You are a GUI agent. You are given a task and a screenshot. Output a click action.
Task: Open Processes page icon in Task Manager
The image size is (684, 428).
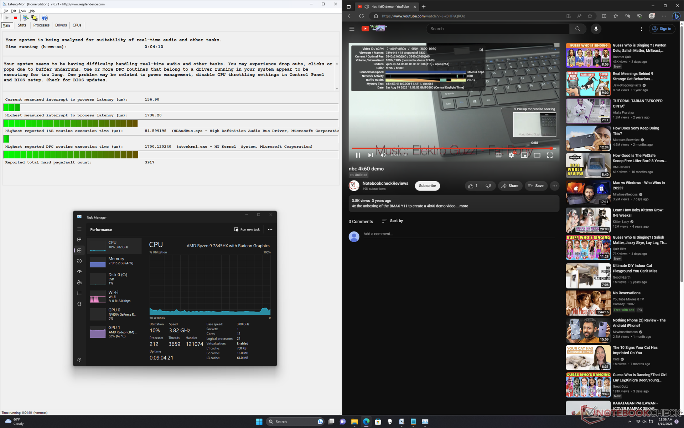79,240
